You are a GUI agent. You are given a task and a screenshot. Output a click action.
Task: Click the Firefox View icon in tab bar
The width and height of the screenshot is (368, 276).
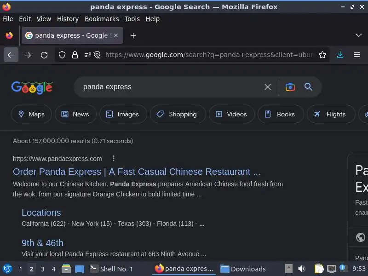click(x=9, y=35)
